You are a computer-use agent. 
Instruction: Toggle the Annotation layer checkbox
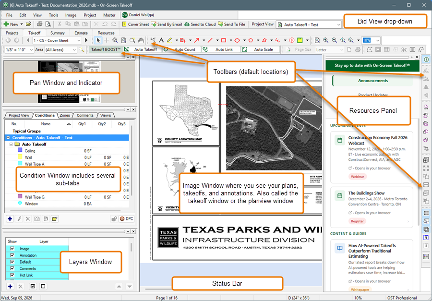click(x=12, y=255)
